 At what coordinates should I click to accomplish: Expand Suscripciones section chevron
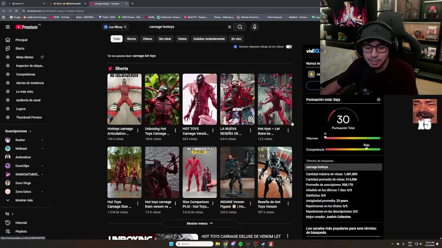click(30, 131)
